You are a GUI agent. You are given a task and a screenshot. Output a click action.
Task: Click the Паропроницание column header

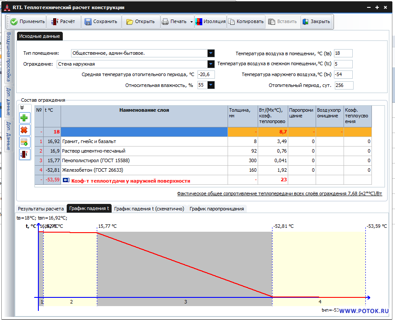point(302,116)
